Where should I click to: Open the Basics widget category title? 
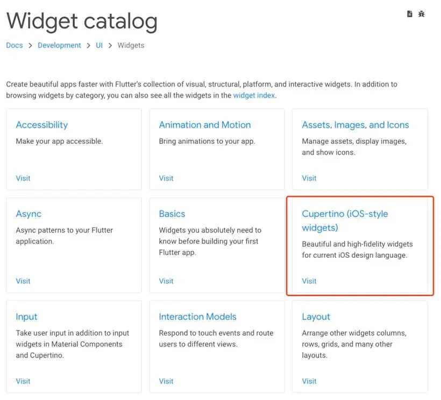pos(172,214)
